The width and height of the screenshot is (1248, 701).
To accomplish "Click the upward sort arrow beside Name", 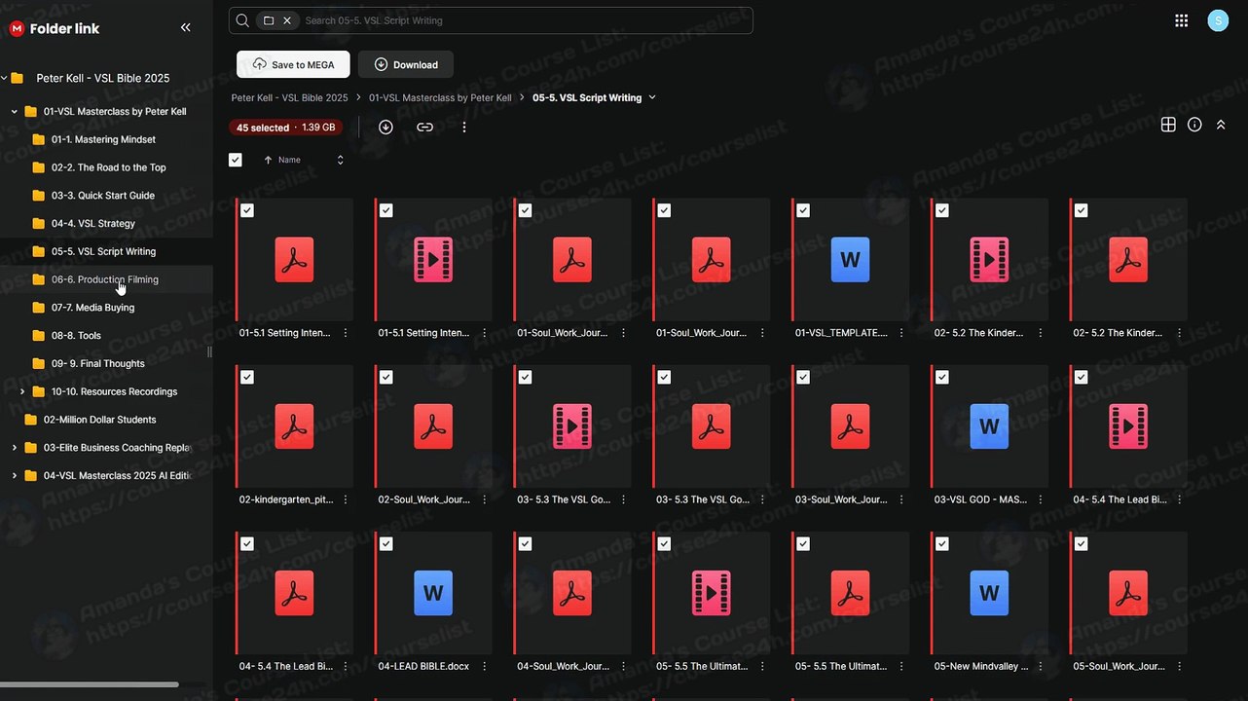I will point(268,160).
